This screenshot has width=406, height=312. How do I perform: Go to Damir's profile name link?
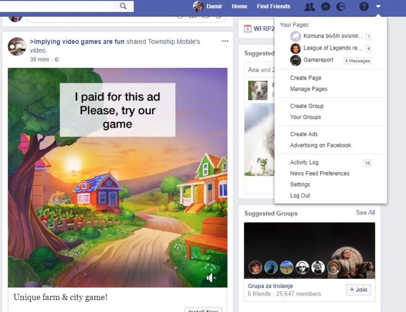point(214,6)
